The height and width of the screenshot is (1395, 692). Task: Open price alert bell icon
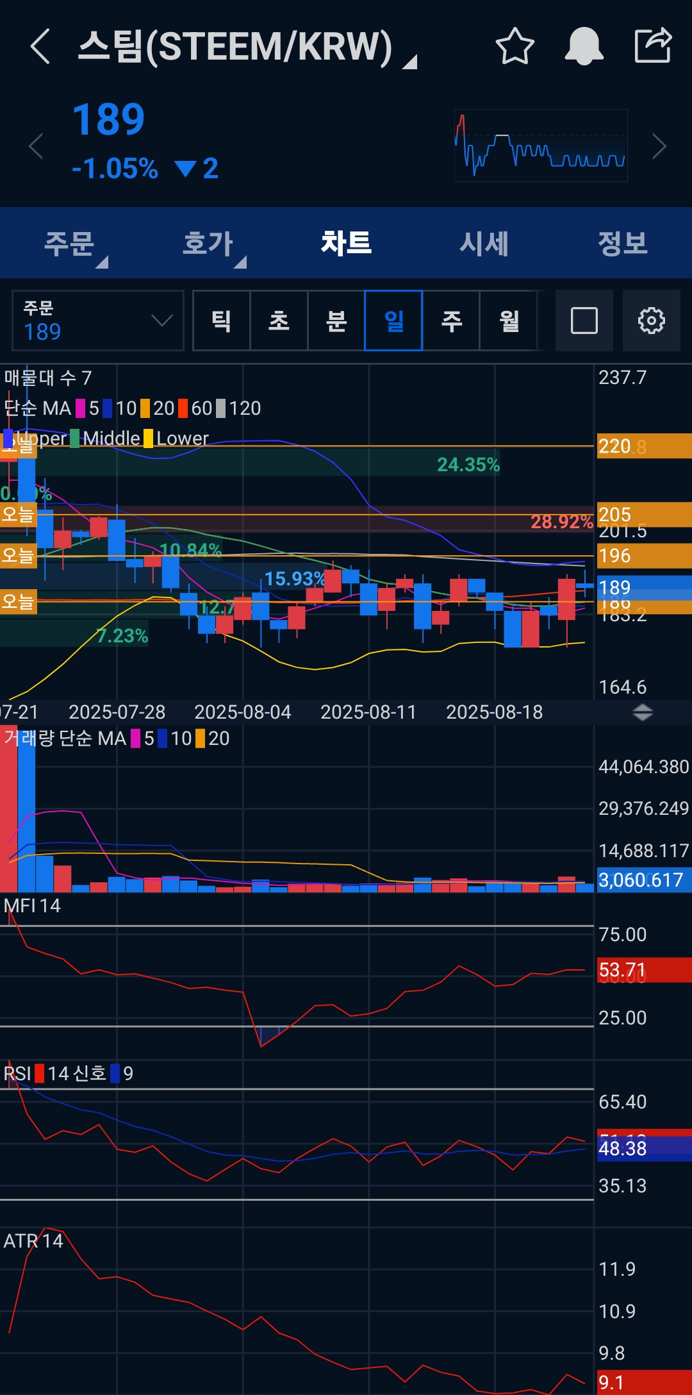click(584, 46)
